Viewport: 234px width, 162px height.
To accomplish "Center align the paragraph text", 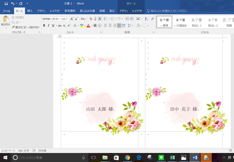I will tap(110, 25).
